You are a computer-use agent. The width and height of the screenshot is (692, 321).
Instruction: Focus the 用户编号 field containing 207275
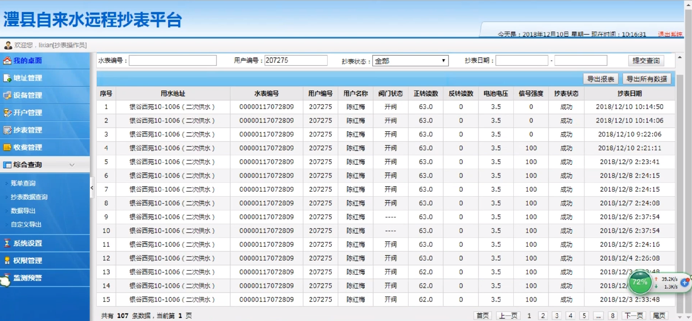click(296, 60)
